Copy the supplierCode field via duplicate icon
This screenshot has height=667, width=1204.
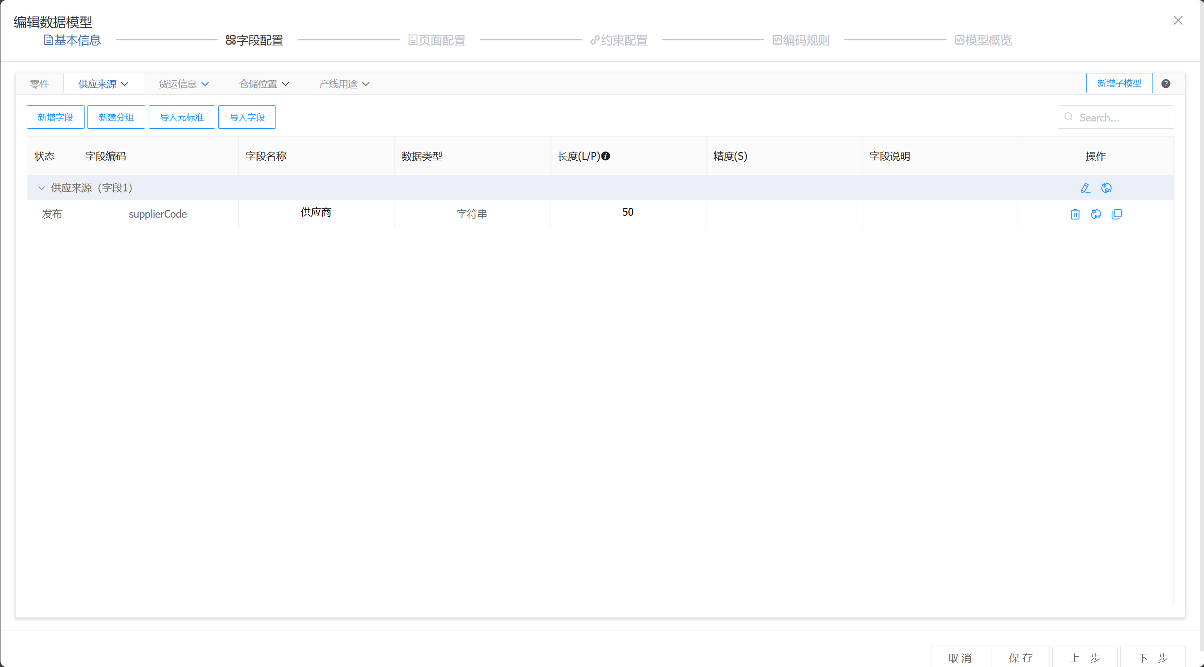coord(1117,214)
